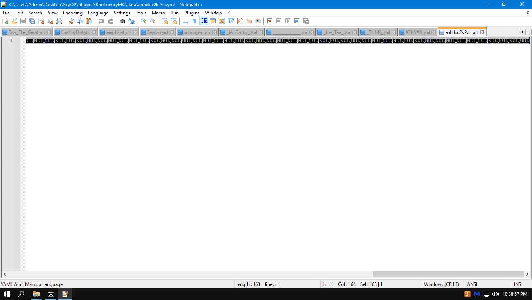Open the Plugins menu
This screenshot has height=300, width=532.
coord(192,13)
